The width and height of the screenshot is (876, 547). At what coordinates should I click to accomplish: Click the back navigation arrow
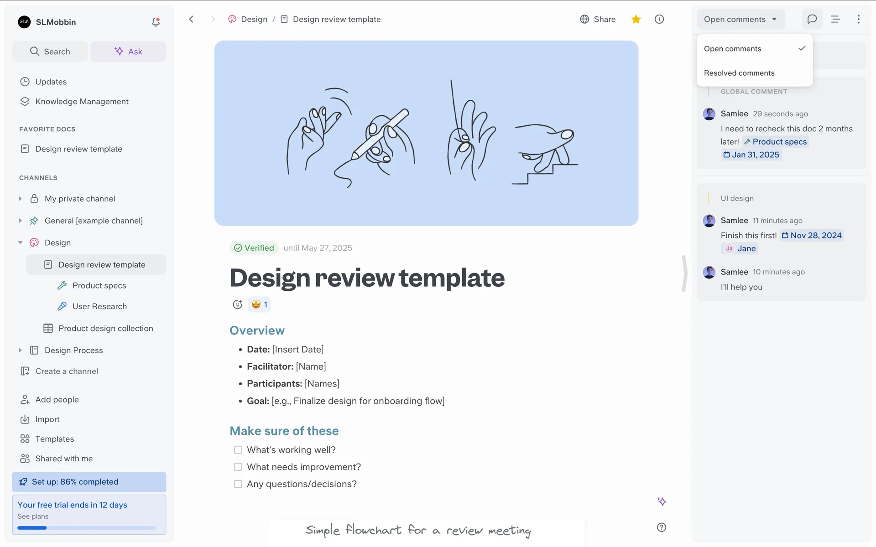click(191, 19)
